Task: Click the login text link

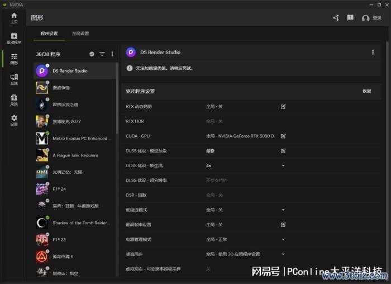Action: [377, 18]
